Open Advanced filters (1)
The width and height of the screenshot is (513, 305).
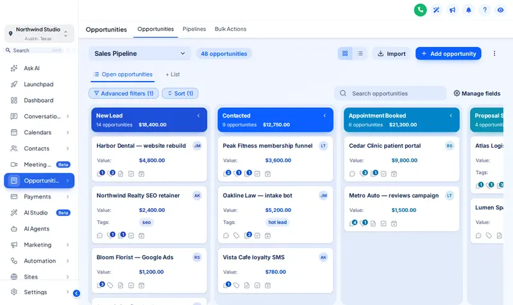124,93
